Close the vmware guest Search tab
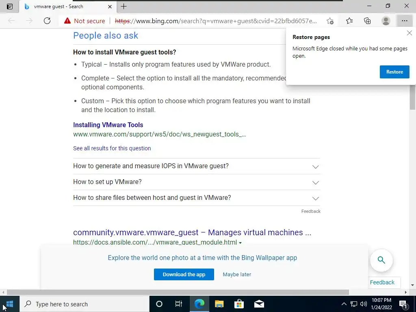The height and width of the screenshot is (312, 416). (x=110, y=6)
